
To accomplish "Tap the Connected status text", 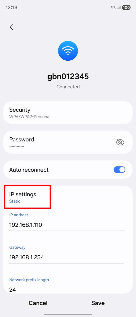I will [68, 87].
